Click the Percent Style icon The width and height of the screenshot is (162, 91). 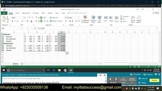pyautogui.click(x=70, y=21)
